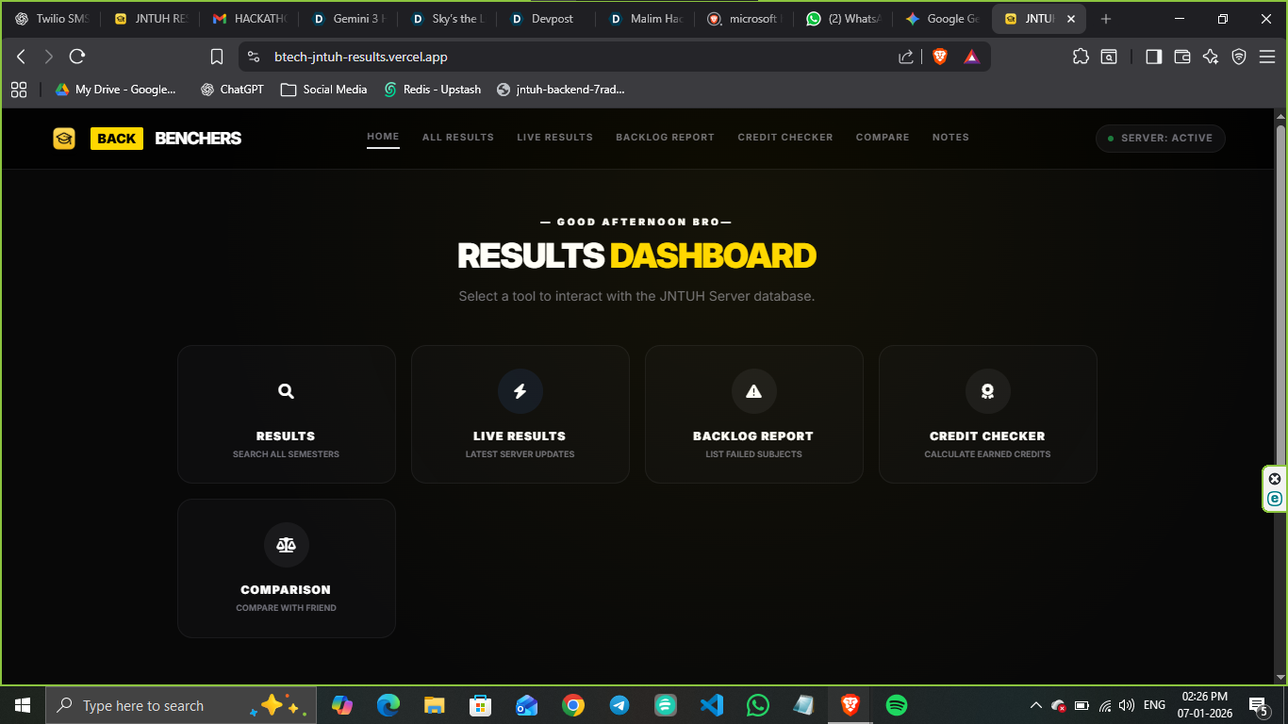The height and width of the screenshot is (724, 1288).
Task: Switch to LIVE RESULTS in top navigation
Action: (555, 138)
